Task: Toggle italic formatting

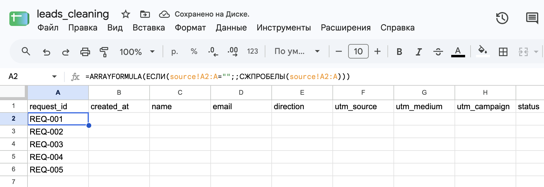Action: [x=419, y=52]
